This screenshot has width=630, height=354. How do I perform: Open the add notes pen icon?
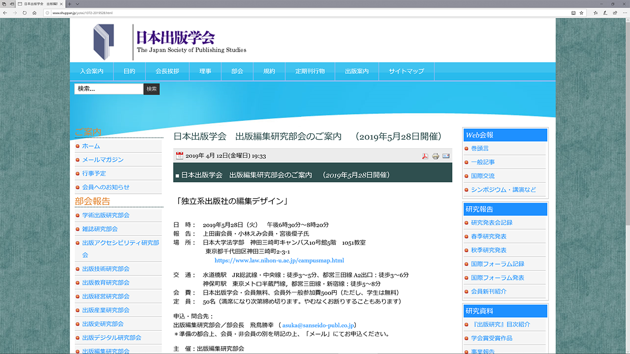(605, 13)
